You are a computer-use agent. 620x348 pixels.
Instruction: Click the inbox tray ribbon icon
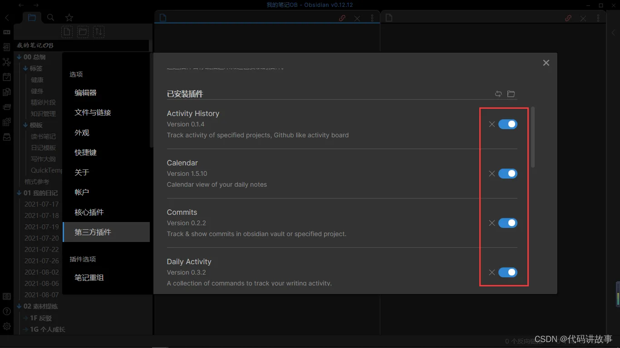coord(7,137)
